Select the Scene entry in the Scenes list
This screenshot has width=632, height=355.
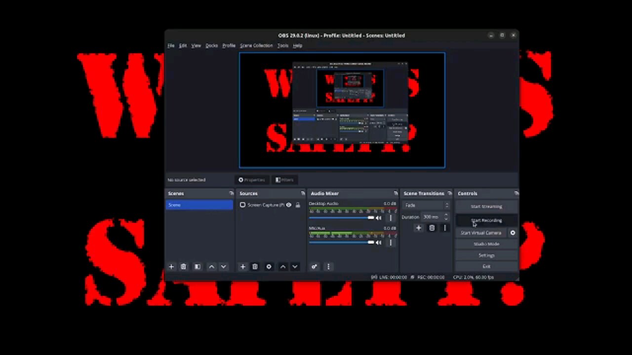pos(199,205)
